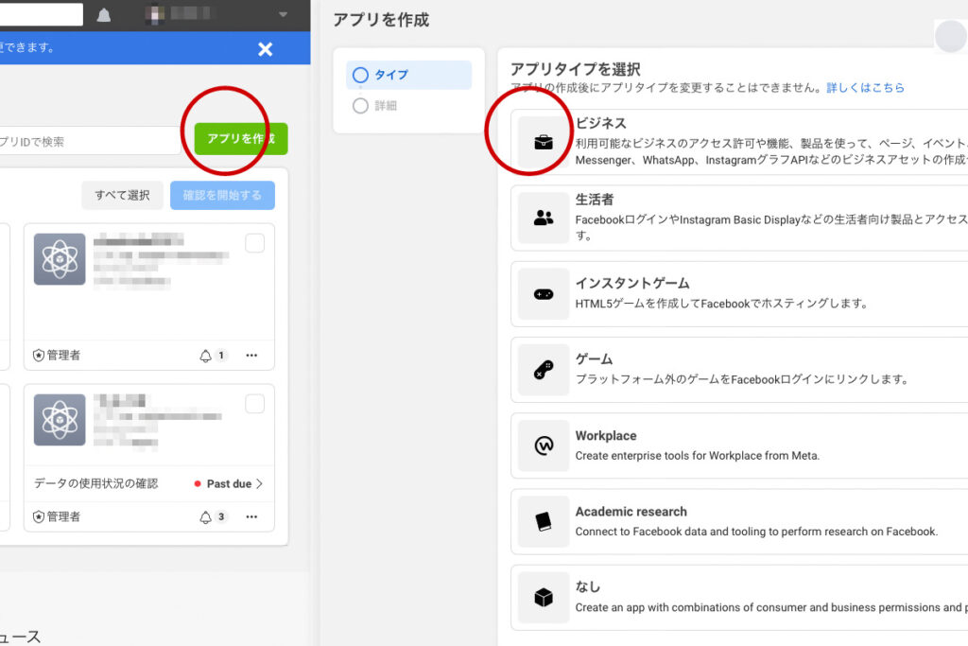Choose the ビジネス briefcase icon
Screen dimensions: 968x646
click(x=544, y=142)
